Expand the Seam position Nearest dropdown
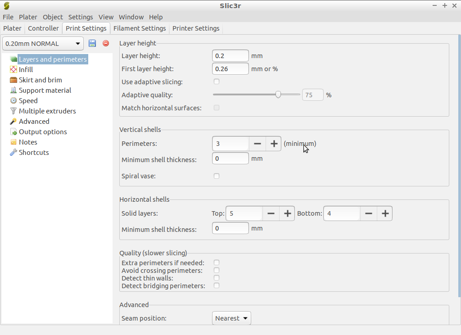 (x=231, y=318)
